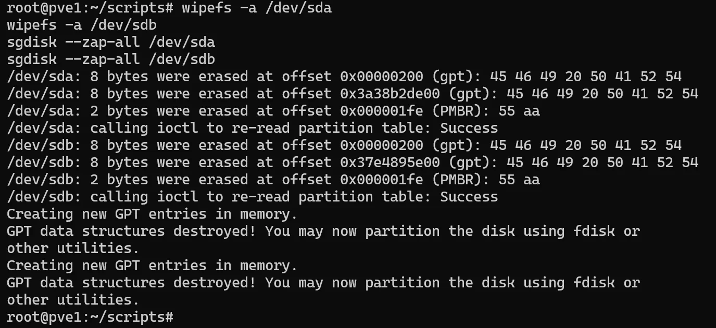The image size is (716, 328).
Task: Click the 'wipefs -a /dev/sdb' command line
Action: pos(82,26)
